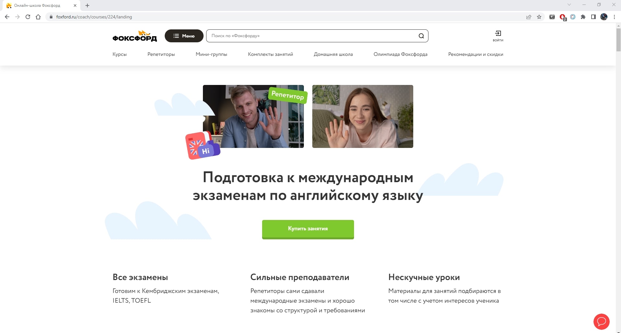621x333 pixels.
Task: Click the page vertical scrollbar thumb
Action: [x=618, y=40]
